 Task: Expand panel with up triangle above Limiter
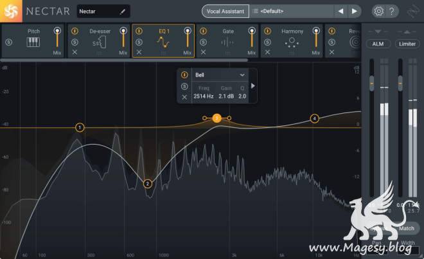(407, 31)
